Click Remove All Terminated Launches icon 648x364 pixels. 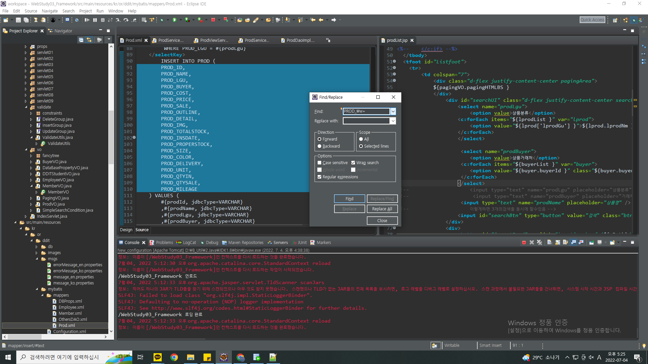539,243
